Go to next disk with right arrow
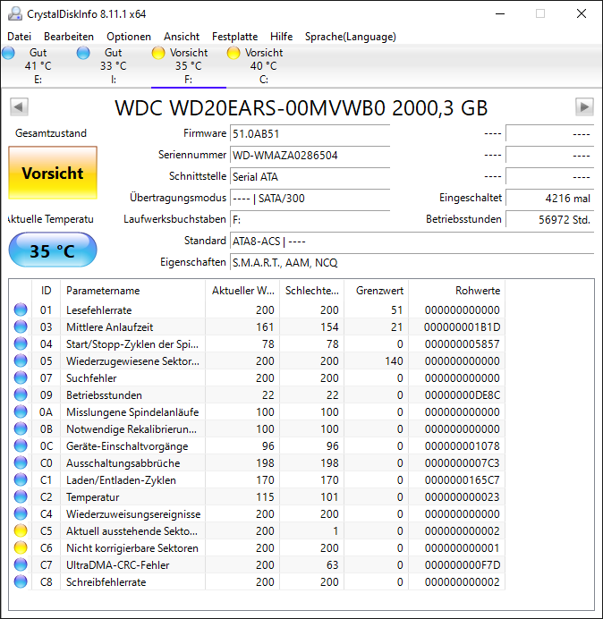 coord(584,107)
